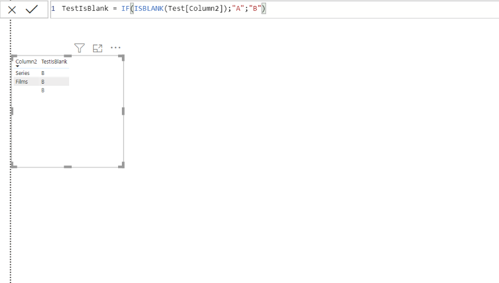Open More options ellipsis on the visual
Screen dimensions: 499x283
click(x=115, y=48)
